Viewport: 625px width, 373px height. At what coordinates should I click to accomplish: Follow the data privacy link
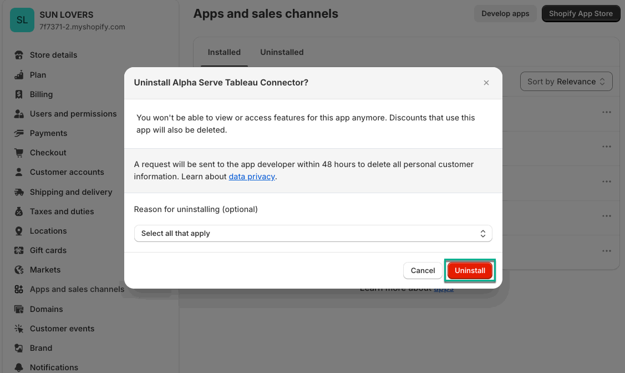252,177
